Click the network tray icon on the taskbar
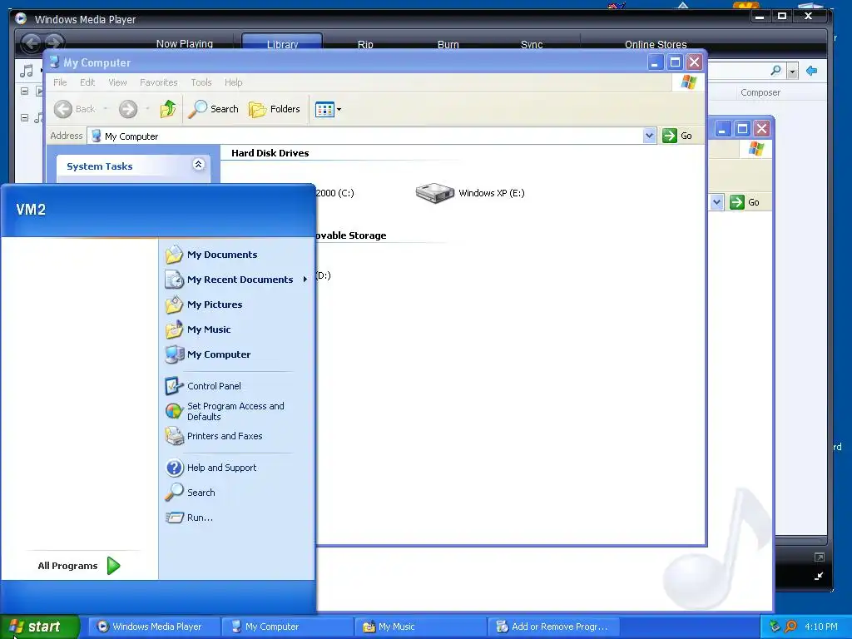852x639 pixels. pos(775,627)
